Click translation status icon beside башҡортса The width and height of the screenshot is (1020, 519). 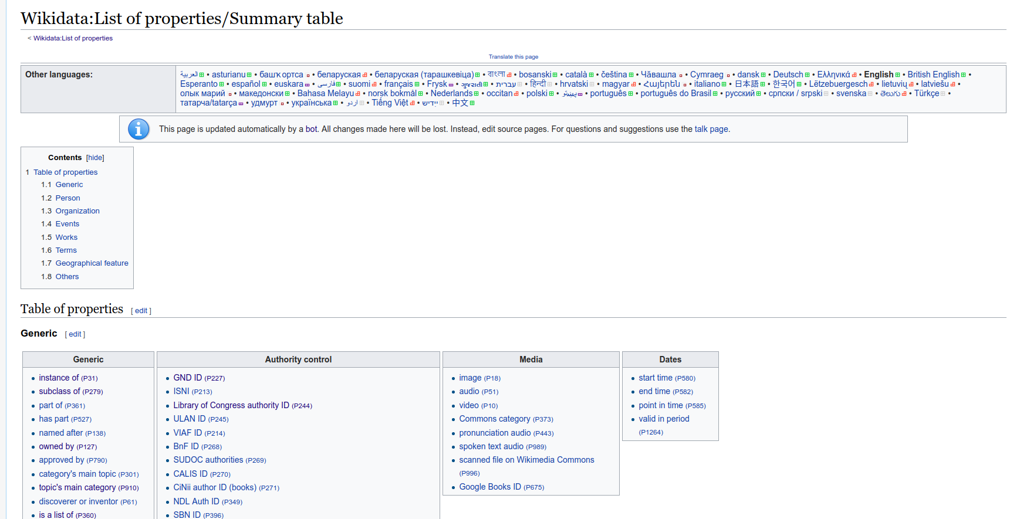click(308, 75)
